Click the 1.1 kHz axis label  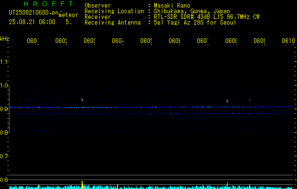[x=4, y=61]
